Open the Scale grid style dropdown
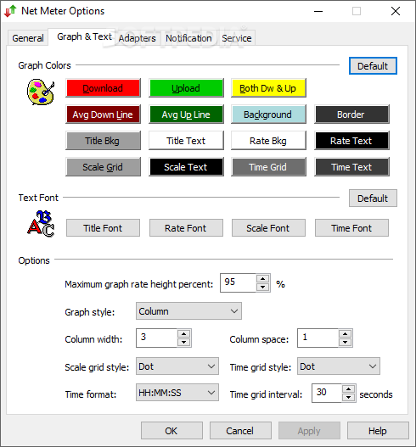The image size is (416, 447). click(x=177, y=366)
